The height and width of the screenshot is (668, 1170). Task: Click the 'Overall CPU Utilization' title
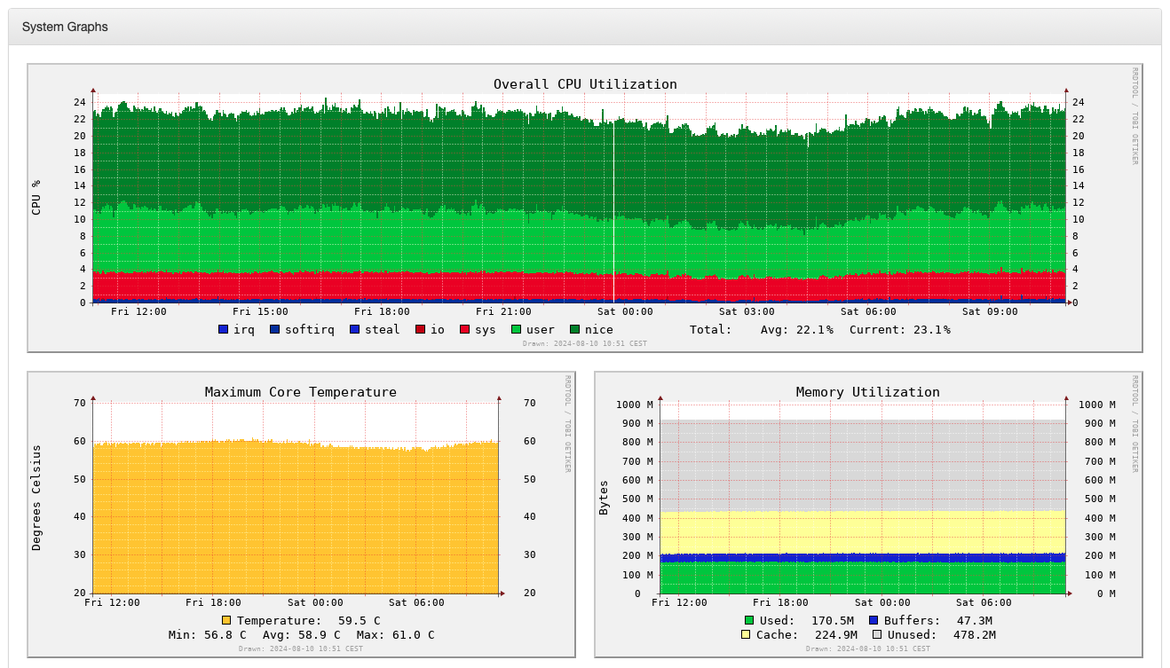585,84
